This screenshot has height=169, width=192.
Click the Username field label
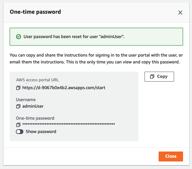26,100
